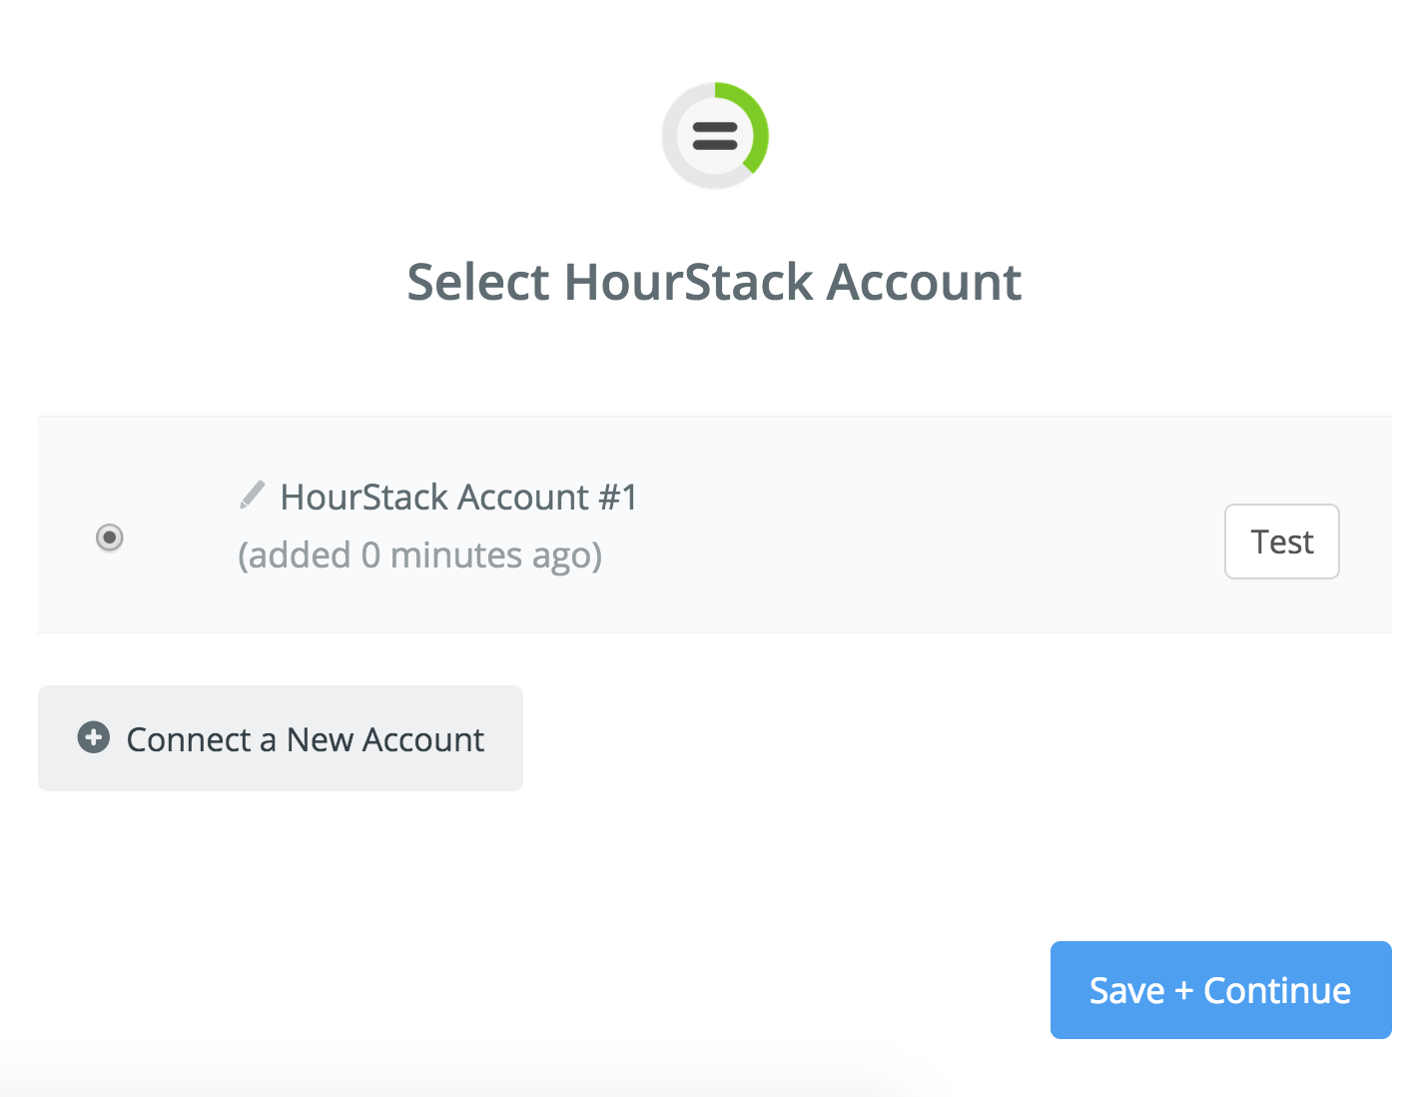Screen dimensions: 1426x1097
Task: Click the "added 0 minutes ago" text
Action: (x=419, y=555)
